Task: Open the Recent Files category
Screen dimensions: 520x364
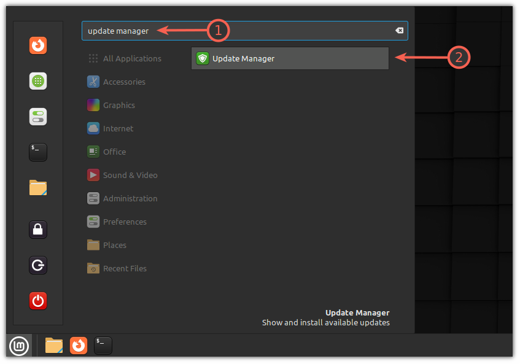Action: pos(117,268)
